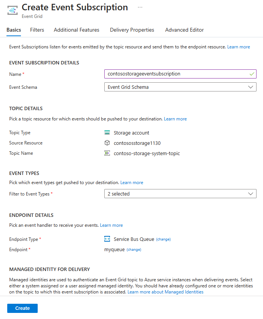Click the contososstorage1130 resource icon

pos(108,143)
